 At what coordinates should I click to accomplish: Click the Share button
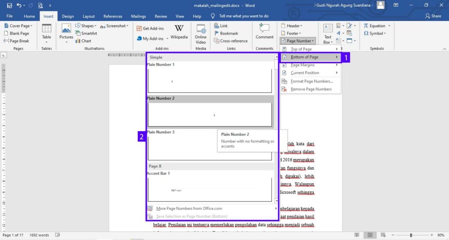click(x=433, y=16)
